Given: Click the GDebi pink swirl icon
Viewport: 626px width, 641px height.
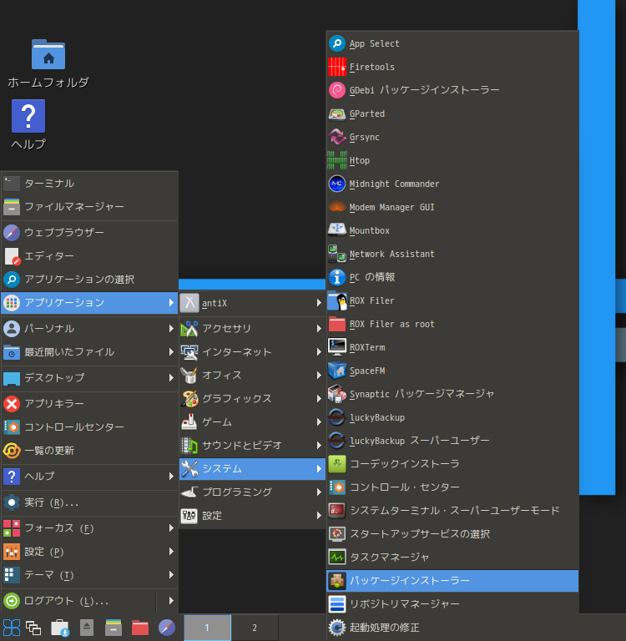Looking at the screenshot, I should pos(337,90).
